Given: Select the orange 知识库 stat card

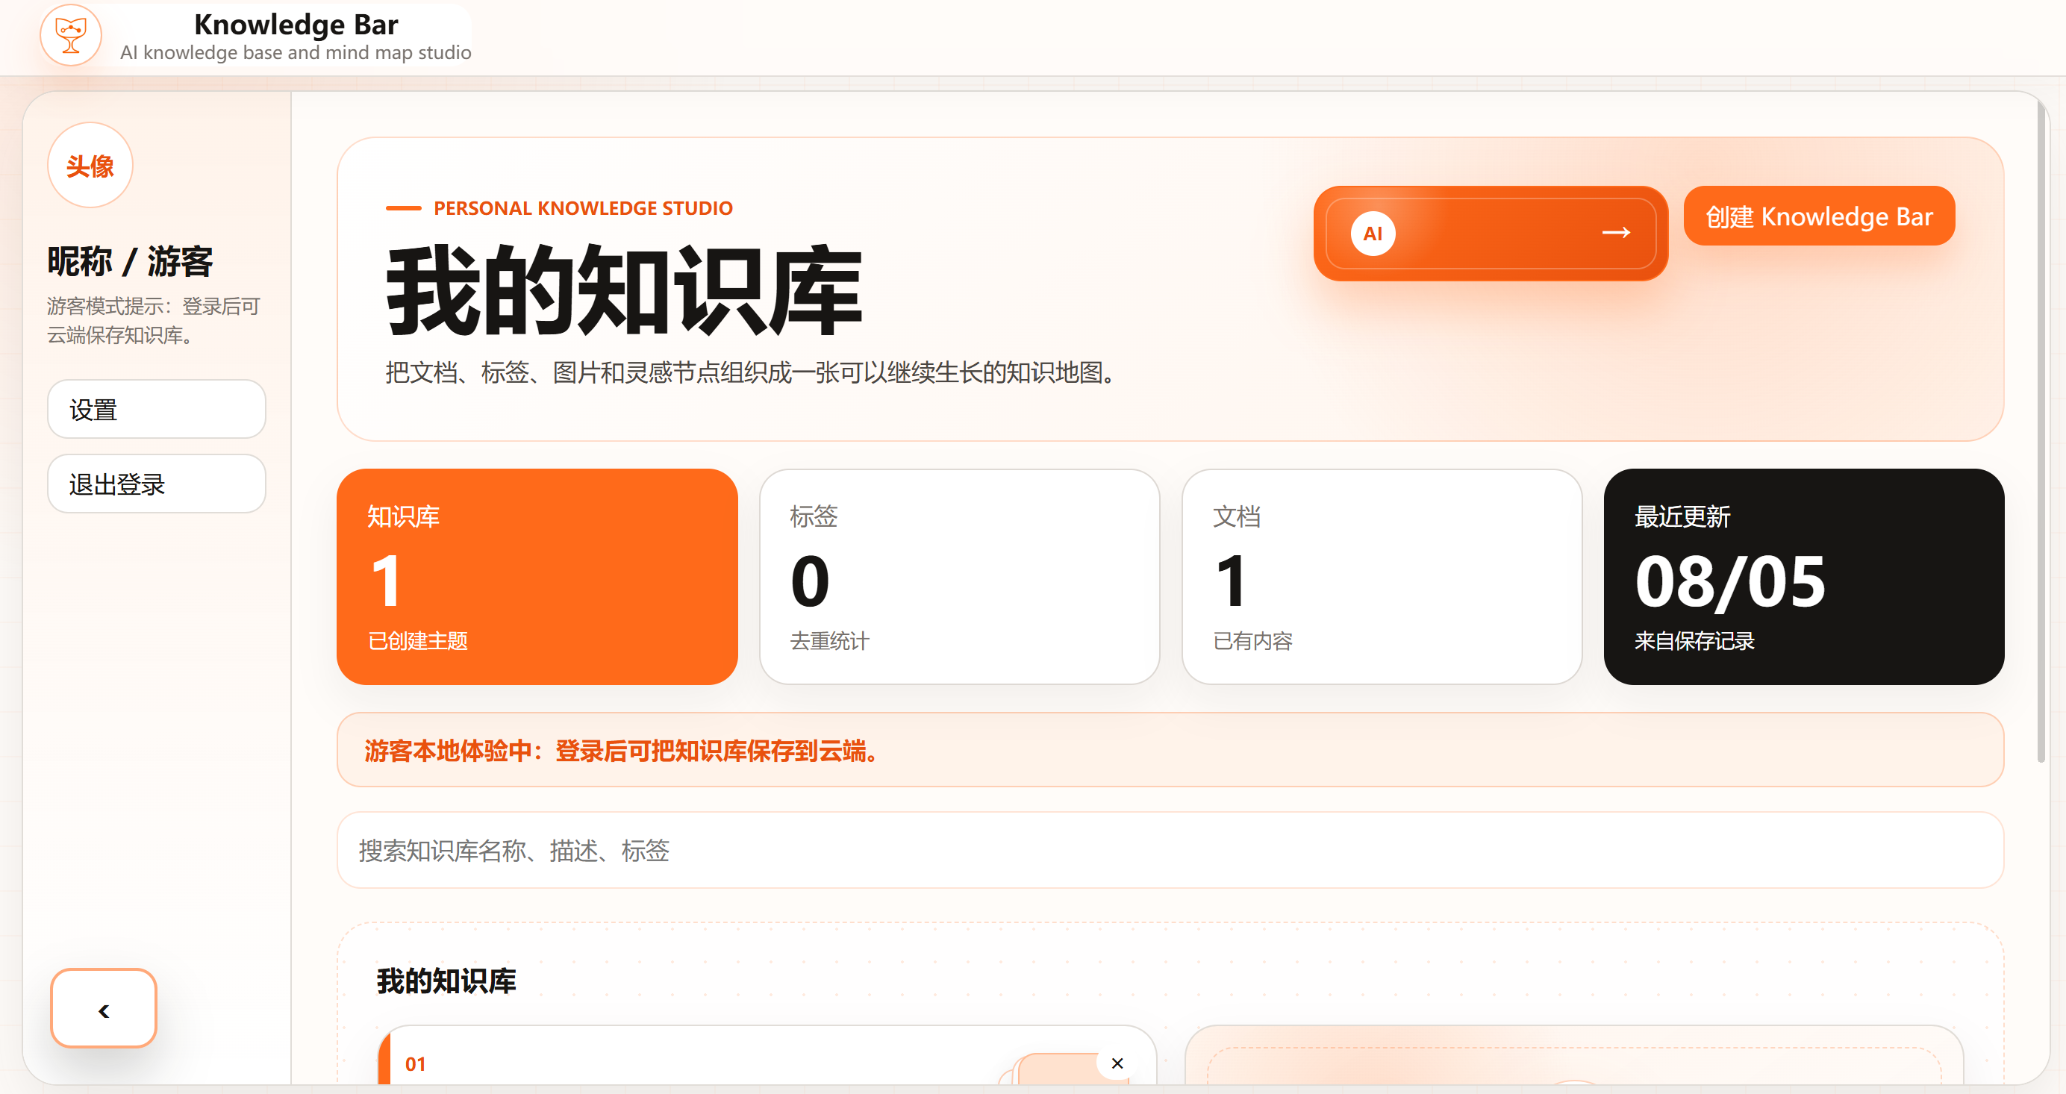Looking at the screenshot, I should 537,577.
